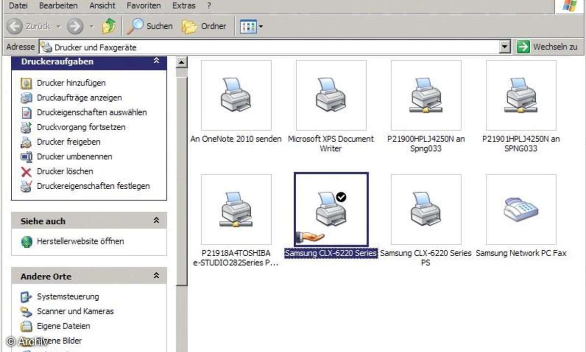Image resolution: width=586 pixels, height=352 pixels.
Task: Click the Druckaufträge anzeigen link
Action: (x=79, y=97)
